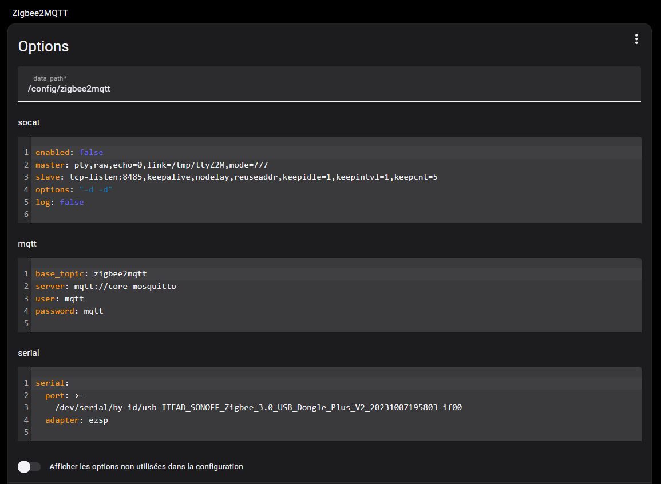
Task: Toggle Afficher les options non utilisées switch
Action: [x=29, y=467]
